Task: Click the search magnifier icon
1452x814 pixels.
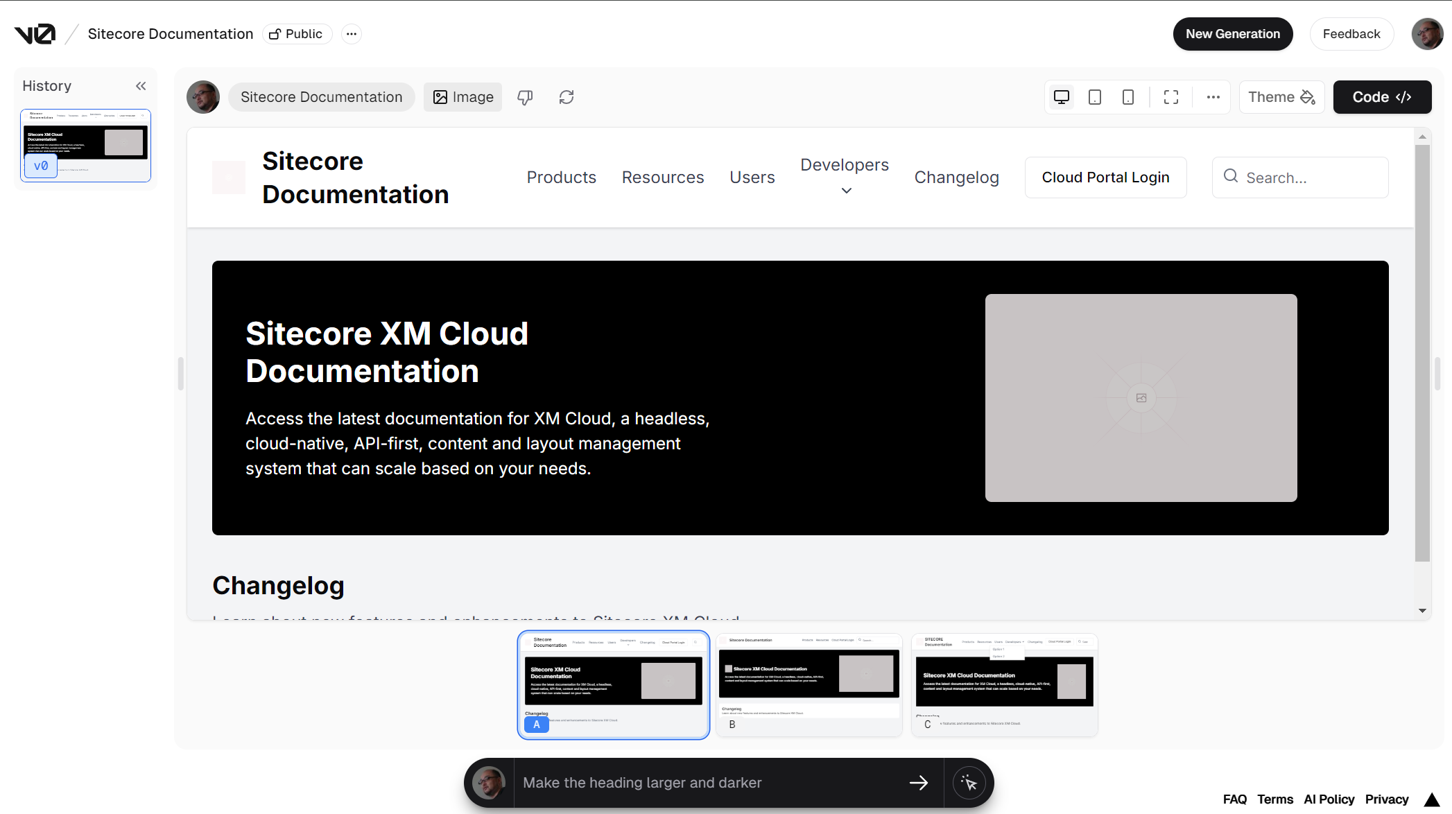Action: pos(1231,176)
